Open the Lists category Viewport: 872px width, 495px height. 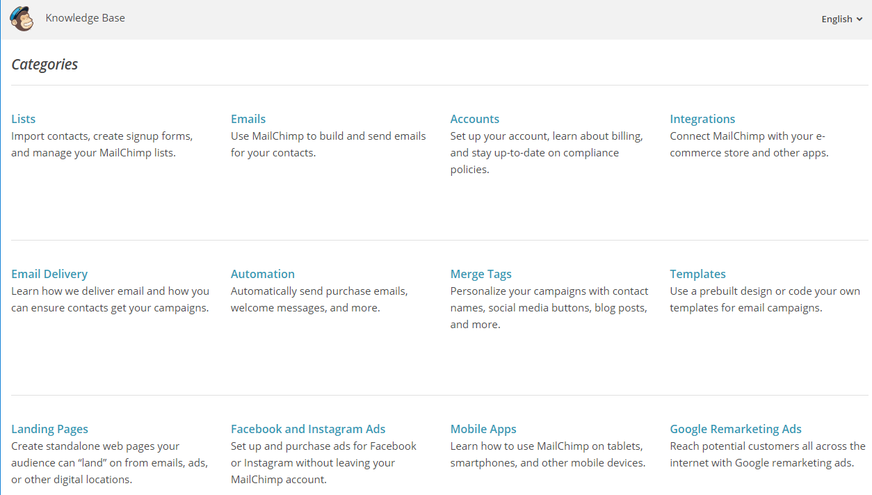click(x=23, y=118)
